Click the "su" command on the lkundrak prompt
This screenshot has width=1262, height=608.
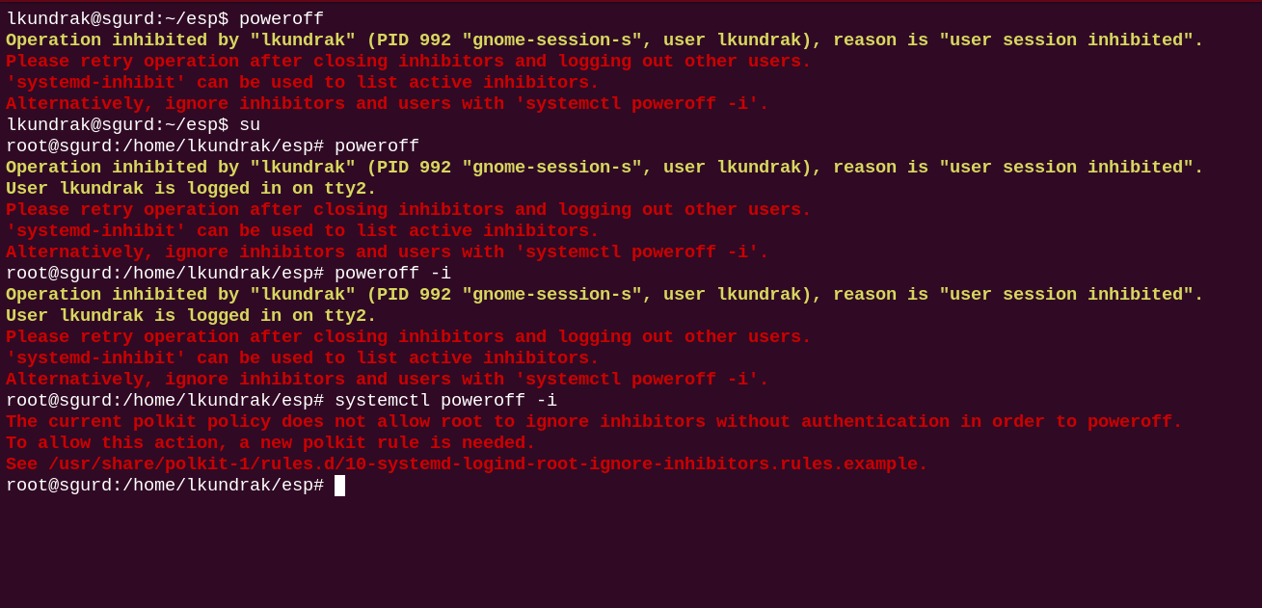(x=250, y=125)
